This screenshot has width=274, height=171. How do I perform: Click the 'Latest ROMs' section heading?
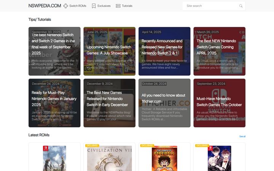point(39,135)
